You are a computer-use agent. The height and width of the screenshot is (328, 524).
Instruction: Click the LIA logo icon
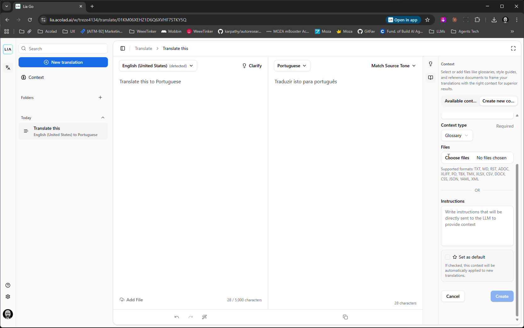8,49
